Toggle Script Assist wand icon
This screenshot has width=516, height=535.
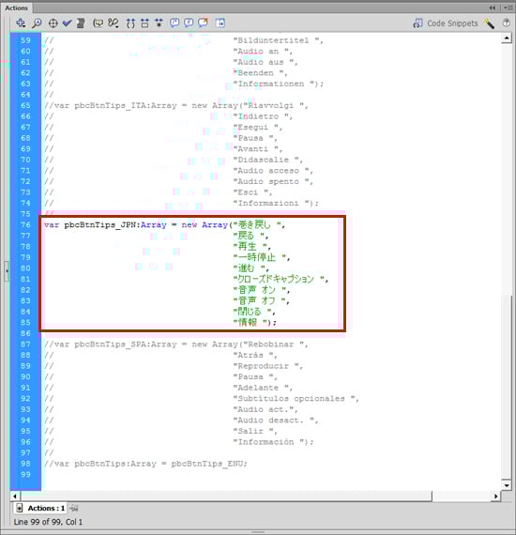pos(489,23)
